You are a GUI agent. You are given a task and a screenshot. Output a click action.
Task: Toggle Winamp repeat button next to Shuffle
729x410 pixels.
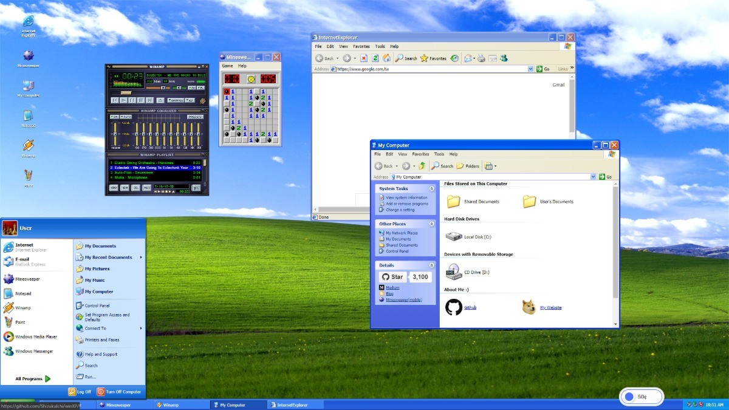190,100
